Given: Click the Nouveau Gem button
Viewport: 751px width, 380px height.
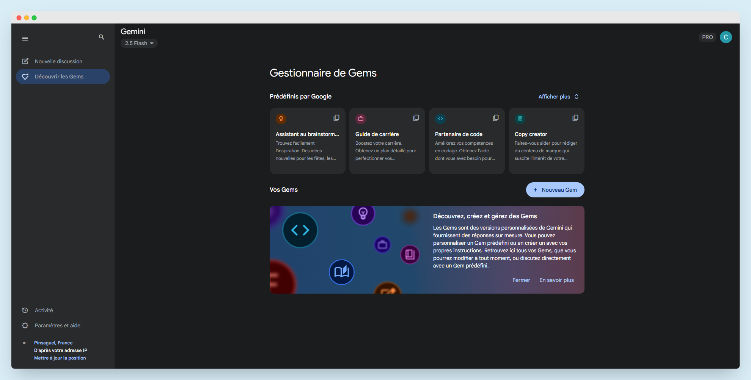Looking at the screenshot, I should click(x=555, y=190).
